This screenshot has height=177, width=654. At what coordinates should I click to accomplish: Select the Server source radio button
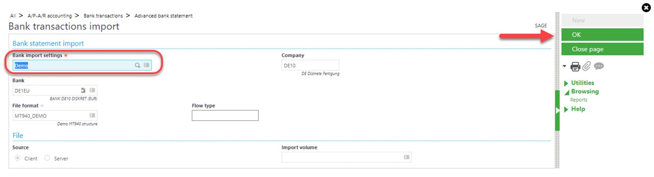coord(47,158)
